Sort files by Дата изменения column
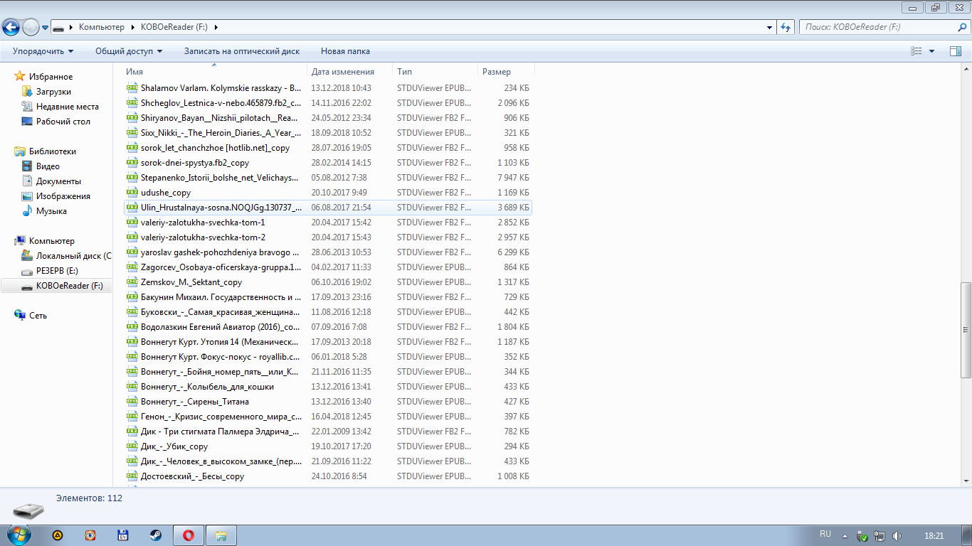972x546 pixels. (343, 72)
